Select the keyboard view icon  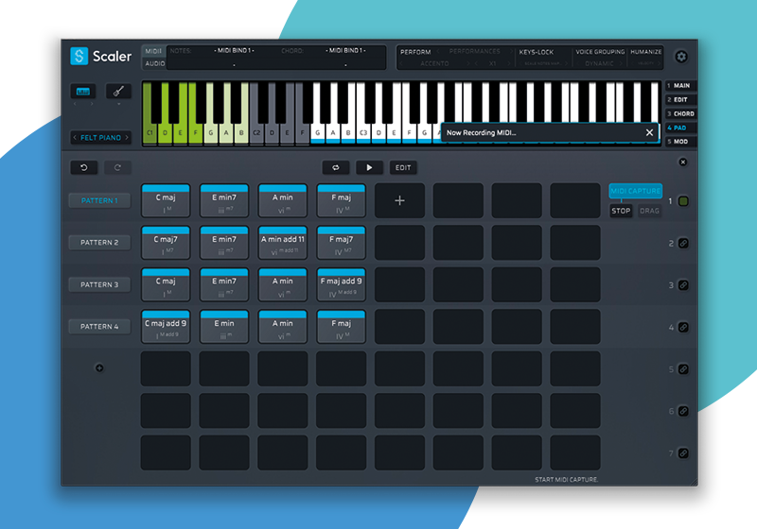tap(83, 92)
